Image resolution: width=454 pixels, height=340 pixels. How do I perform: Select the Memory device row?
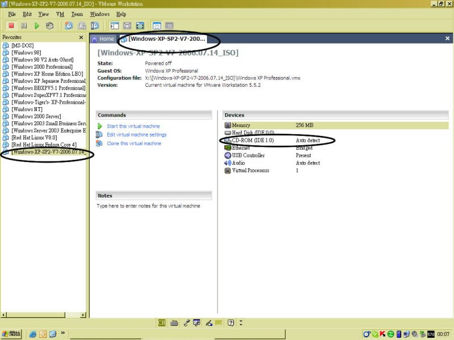pyautogui.click(x=336, y=125)
